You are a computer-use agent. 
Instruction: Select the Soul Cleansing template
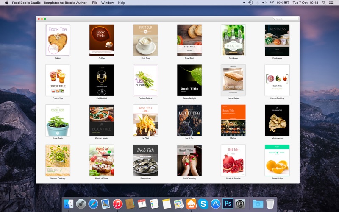click(189, 160)
